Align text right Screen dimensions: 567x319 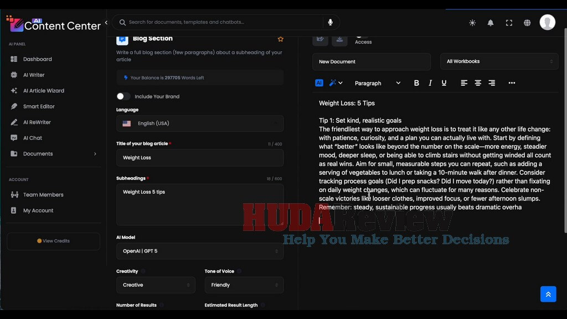click(x=492, y=83)
